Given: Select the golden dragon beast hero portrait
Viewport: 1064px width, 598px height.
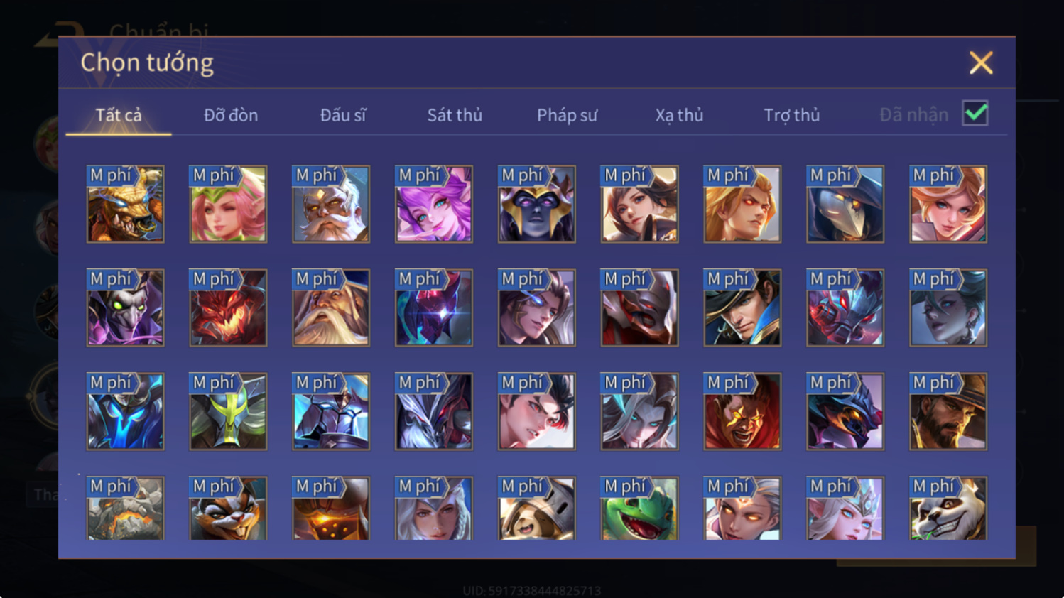Looking at the screenshot, I should (x=125, y=205).
